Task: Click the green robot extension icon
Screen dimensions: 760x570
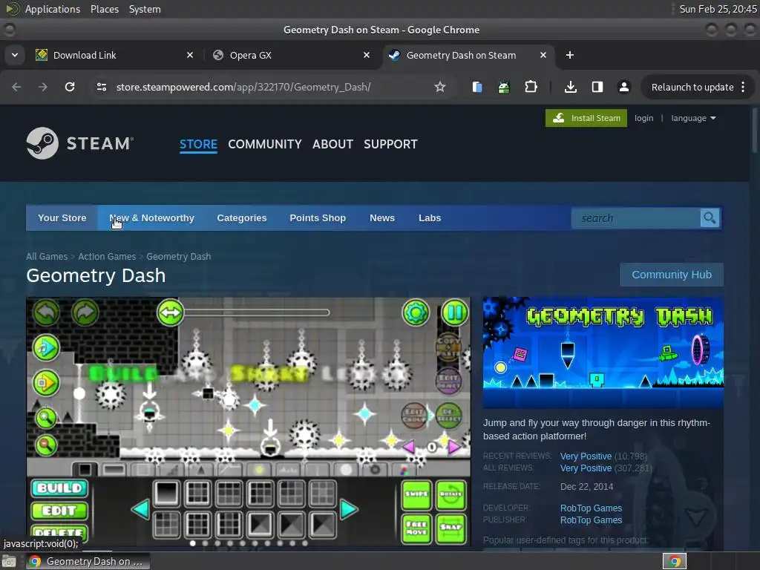Action: pos(504,88)
